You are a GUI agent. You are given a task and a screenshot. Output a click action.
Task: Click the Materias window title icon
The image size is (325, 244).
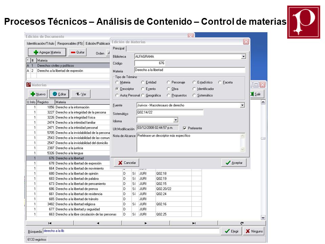(28, 85)
